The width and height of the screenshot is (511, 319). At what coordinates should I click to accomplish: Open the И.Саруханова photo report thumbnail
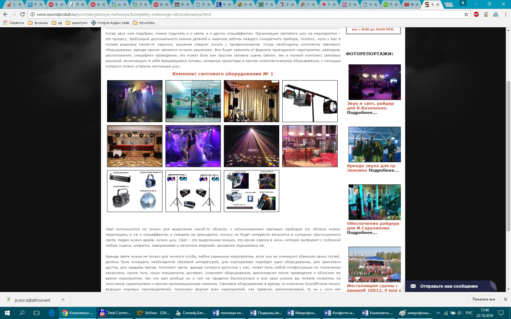coord(374,202)
